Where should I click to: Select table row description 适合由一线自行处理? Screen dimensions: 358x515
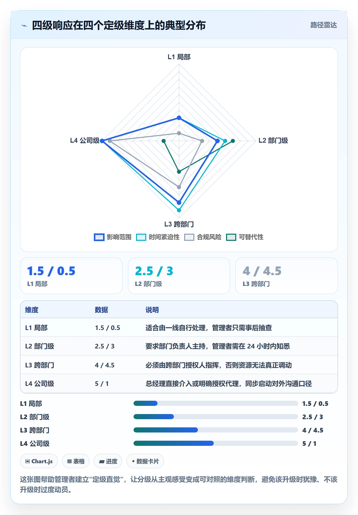tap(209, 328)
